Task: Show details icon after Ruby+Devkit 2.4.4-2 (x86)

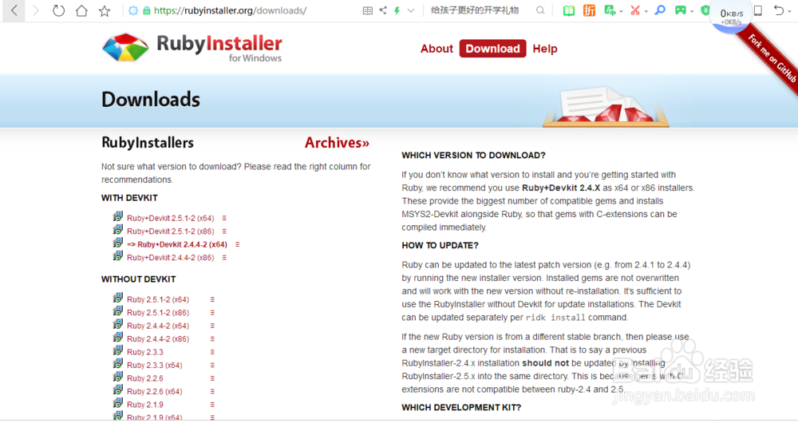Action: (x=224, y=258)
